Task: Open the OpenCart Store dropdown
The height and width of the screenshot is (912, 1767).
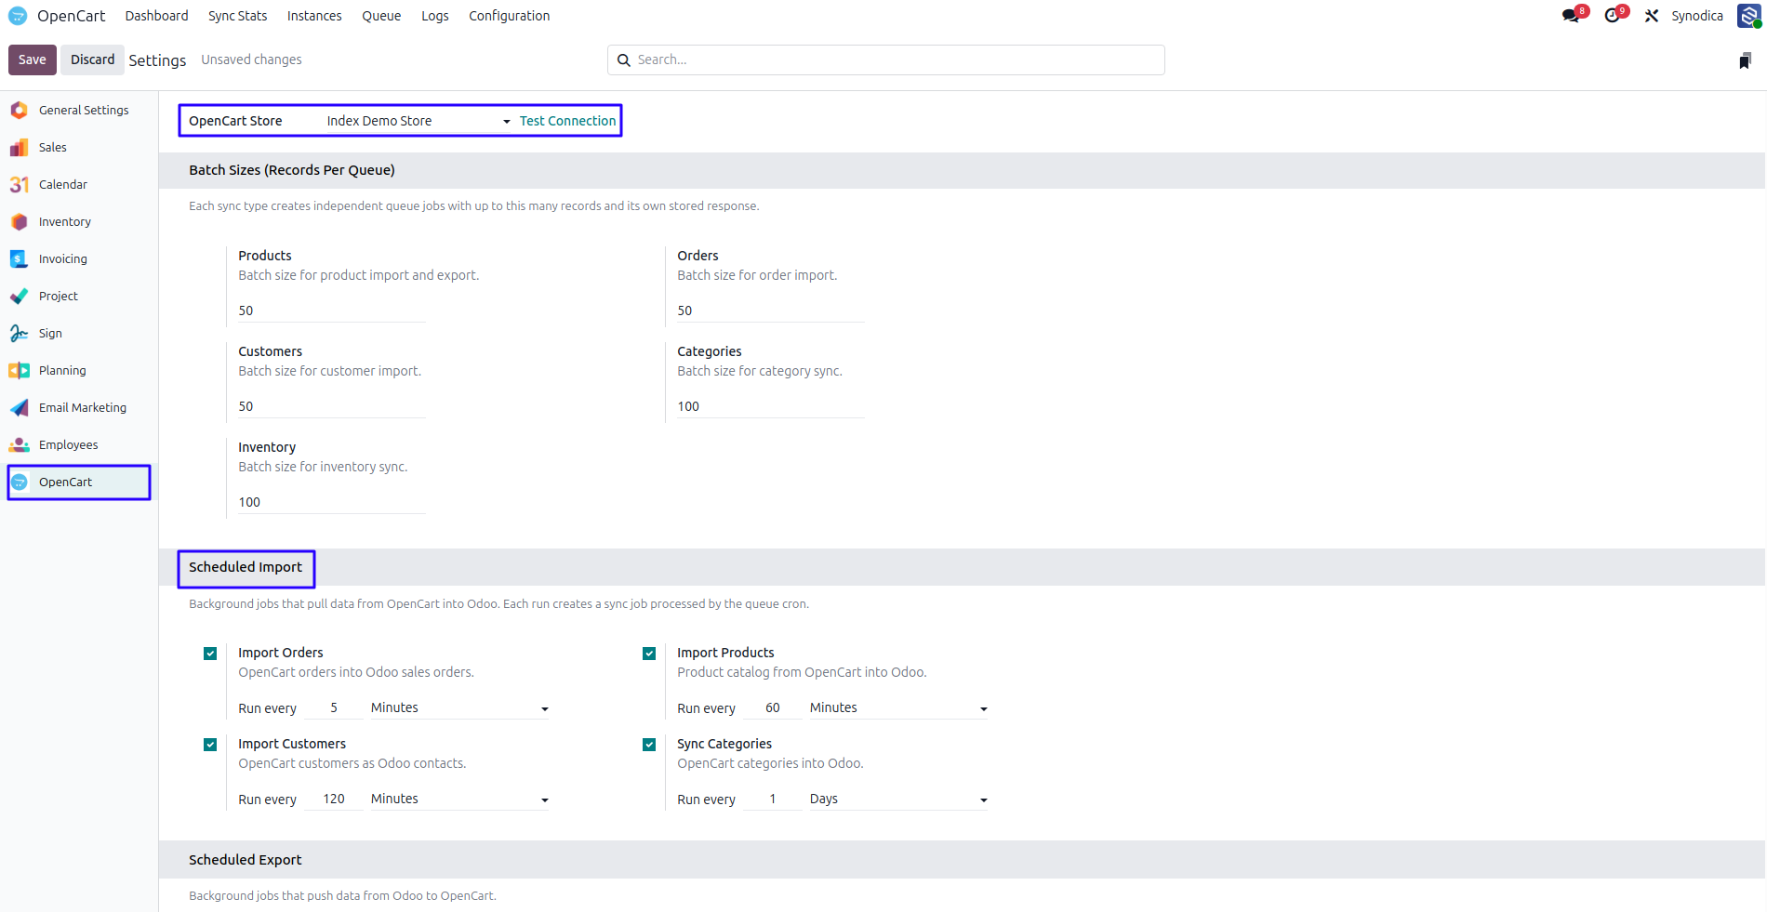Action: pos(418,121)
